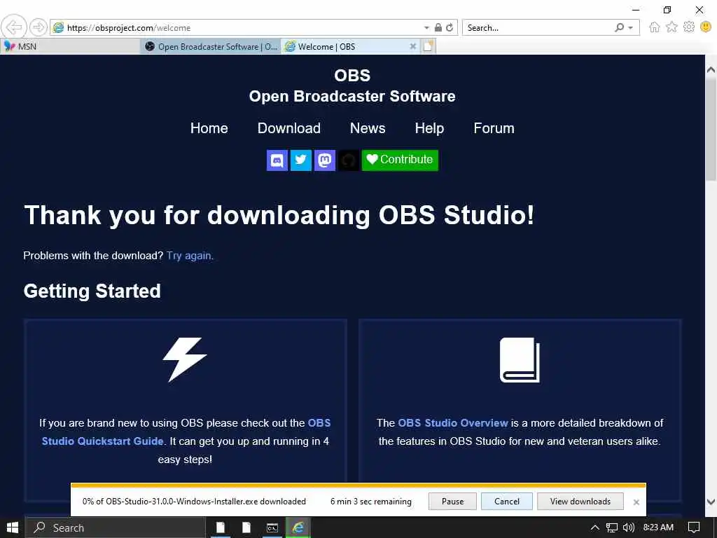
Task: Close the Welcome | OBS tab
Action: (x=412, y=46)
